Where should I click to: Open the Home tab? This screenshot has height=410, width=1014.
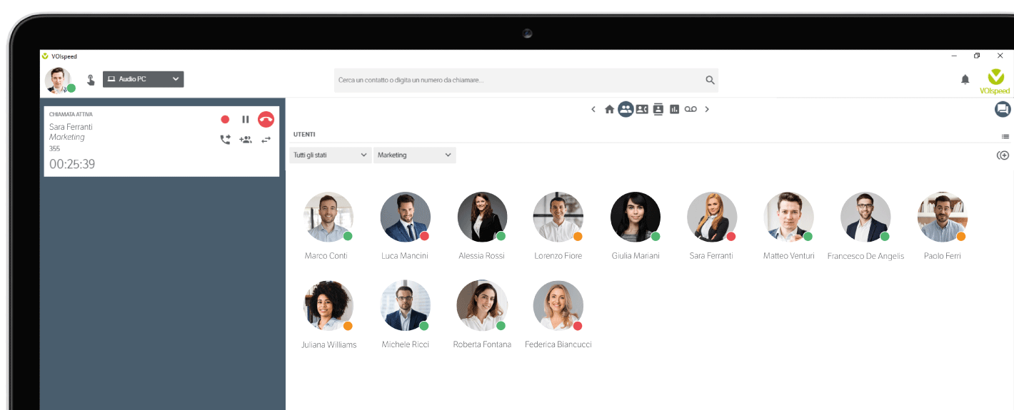coord(609,109)
